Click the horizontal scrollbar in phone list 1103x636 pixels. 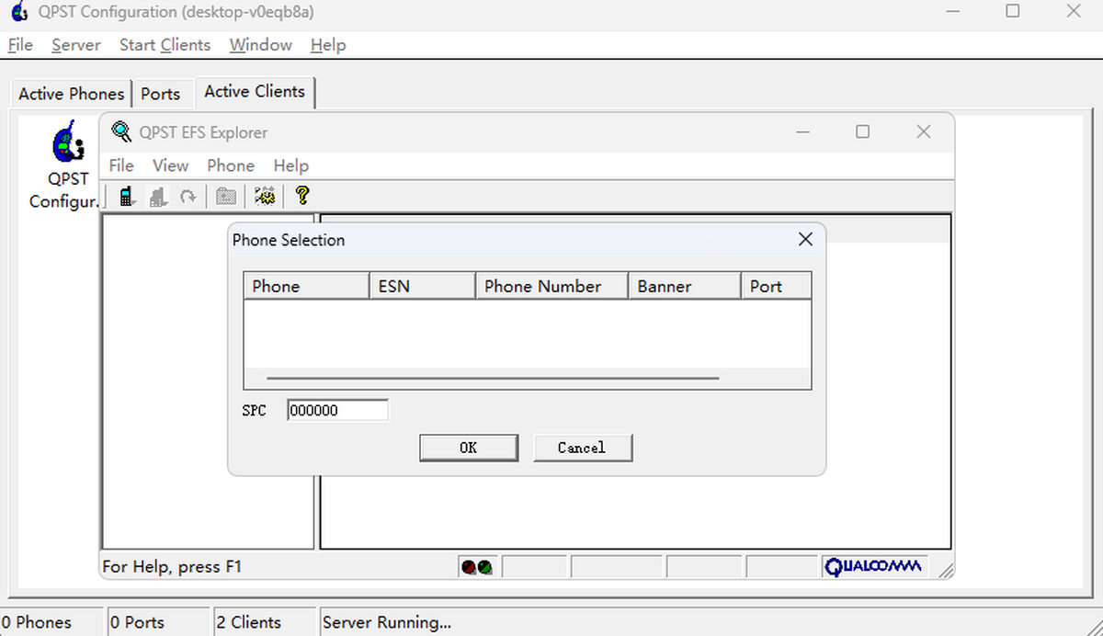point(493,378)
